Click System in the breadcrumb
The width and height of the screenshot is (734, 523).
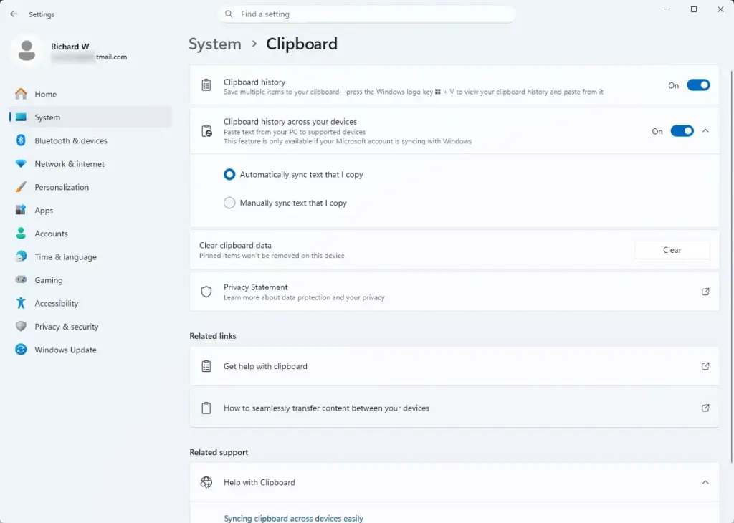(215, 44)
